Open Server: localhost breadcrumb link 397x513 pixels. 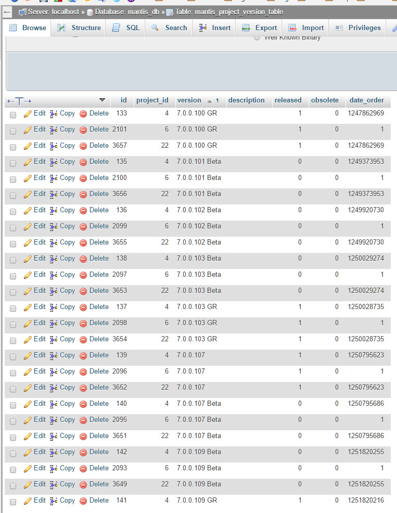click(54, 12)
